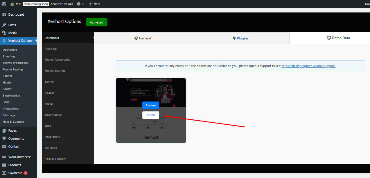Select Branding in the WordPress submenu
Screen dimensions: 370x178
(9, 57)
